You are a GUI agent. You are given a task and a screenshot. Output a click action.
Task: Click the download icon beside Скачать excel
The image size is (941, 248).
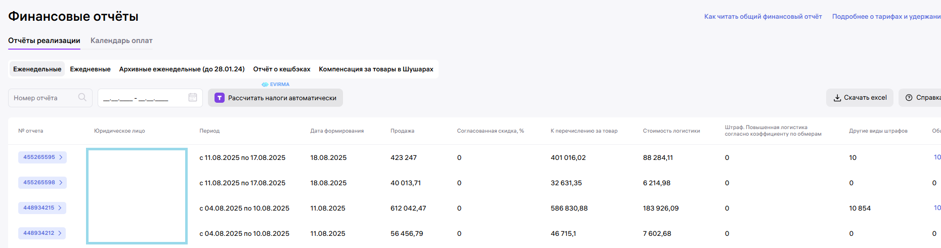click(x=837, y=98)
